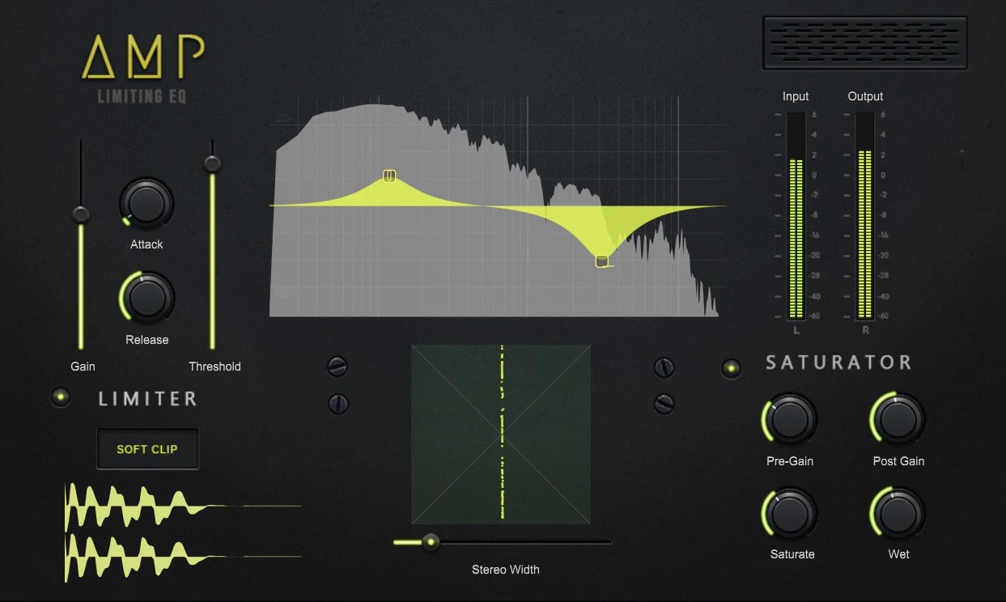This screenshot has height=602, width=1006.
Task: Enable the Saturator power LED
Action: [x=731, y=367]
